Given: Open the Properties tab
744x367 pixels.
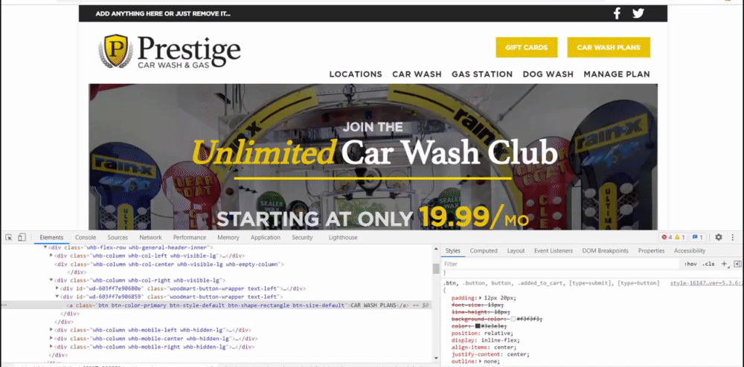Looking at the screenshot, I should point(651,251).
